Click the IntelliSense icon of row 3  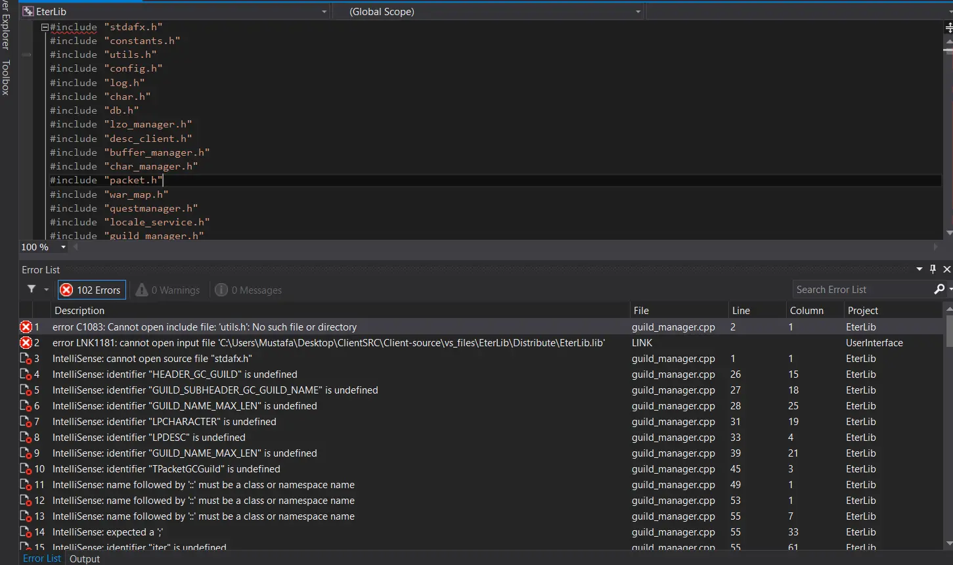tap(26, 358)
